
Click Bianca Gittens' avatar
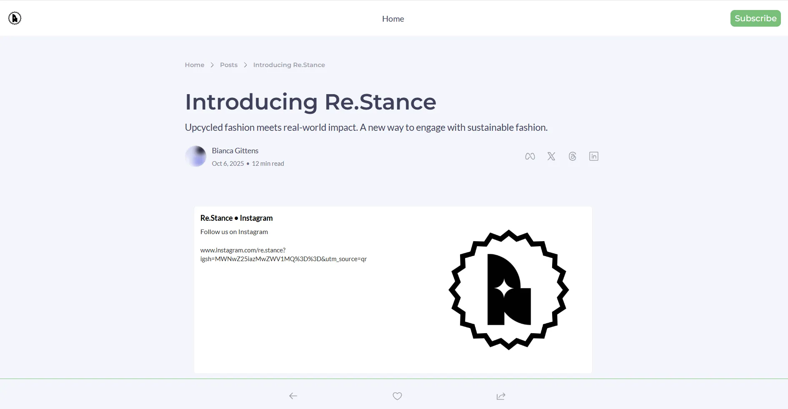196,156
